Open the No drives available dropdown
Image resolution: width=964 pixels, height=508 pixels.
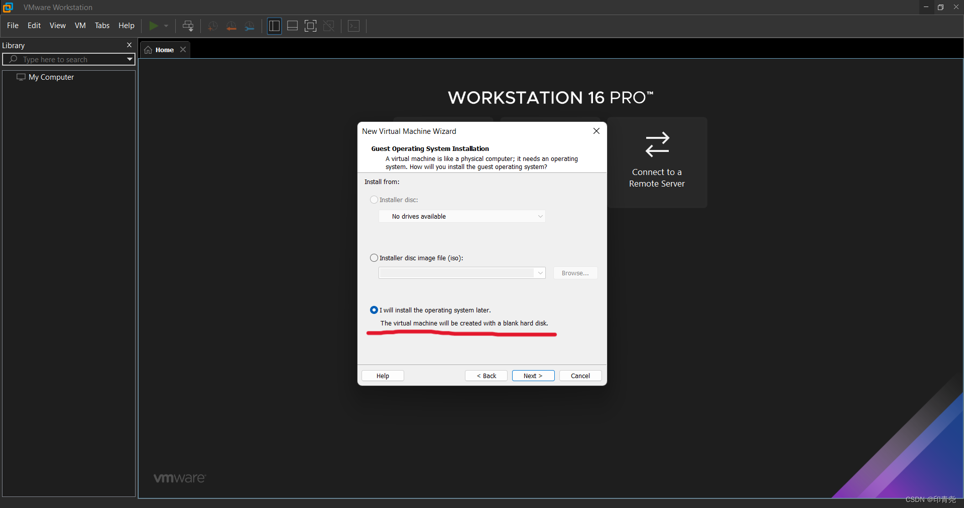coord(462,216)
